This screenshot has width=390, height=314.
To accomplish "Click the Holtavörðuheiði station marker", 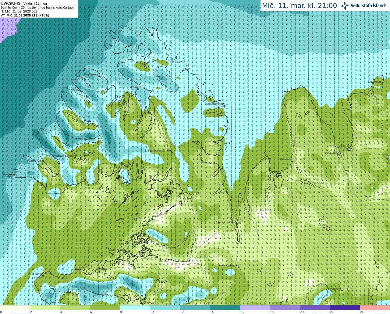I will pyautogui.click(x=239, y=267).
